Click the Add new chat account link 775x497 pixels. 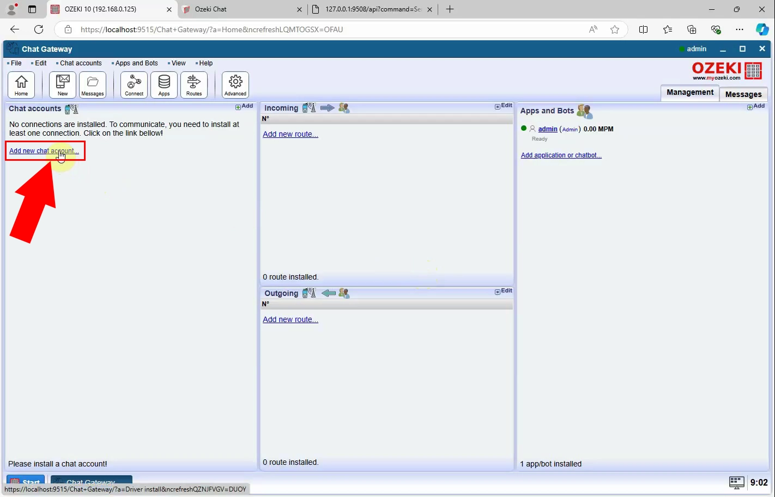44,151
